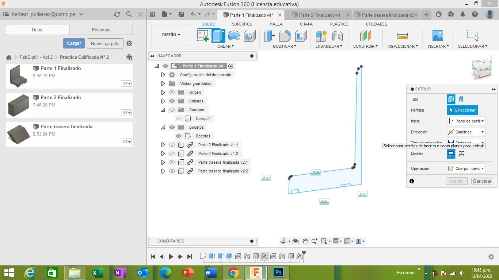Select the Create Sketch tool icon
The height and width of the screenshot is (280, 499).
click(203, 35)
